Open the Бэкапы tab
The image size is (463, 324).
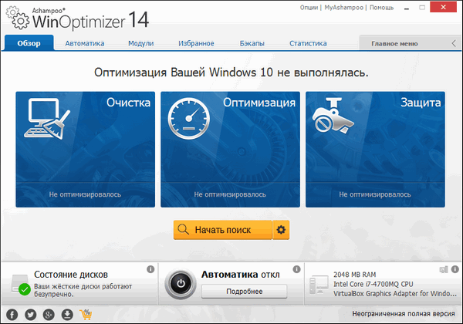click(252, 43)
